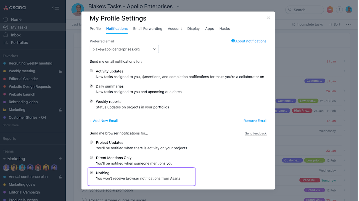Open Rebranding video project
The width and height of the screenshot is (359, 201).
[23, 102]
